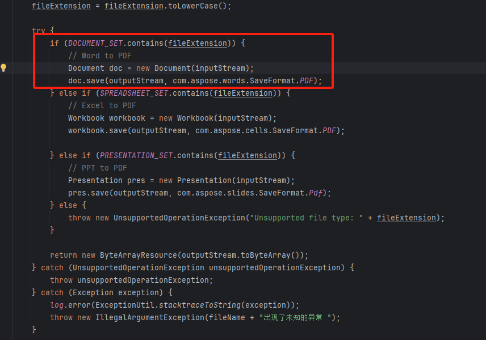The width and height of the screenshot is (486, 340).
Task: Click UnsupportedOperationException in throw statement
Action: [179, 218]
